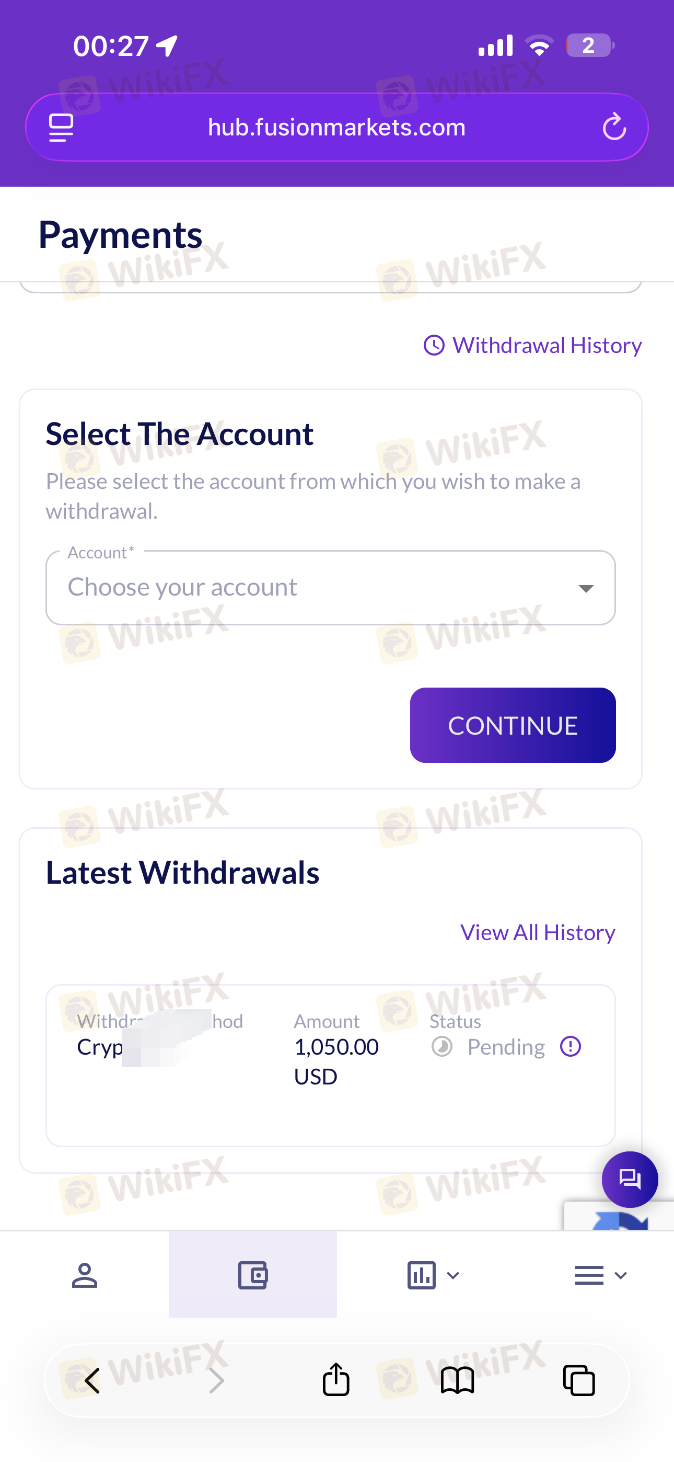Expand the hamburger menu in bottom navigation
This screenshot has height=1462, width=674.
click(x=600, y=1275)
